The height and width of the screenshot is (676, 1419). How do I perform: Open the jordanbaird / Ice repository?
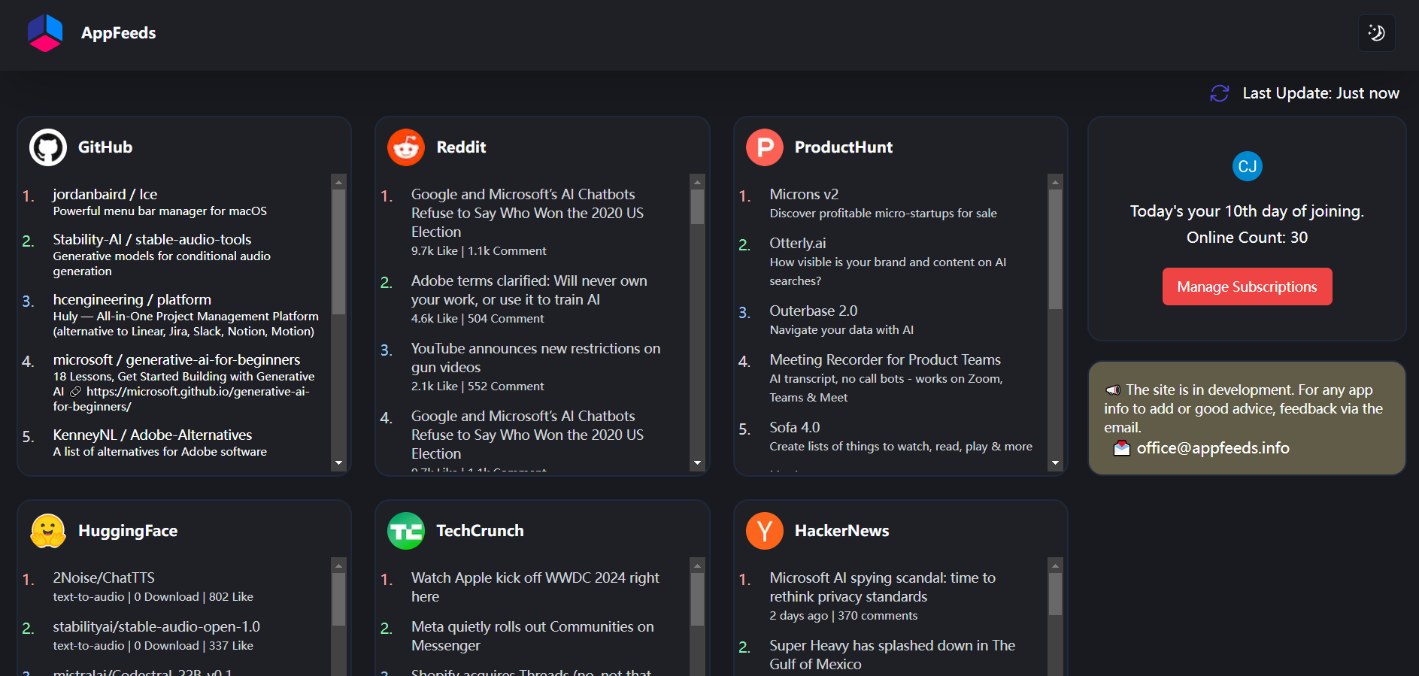[105, 194]
